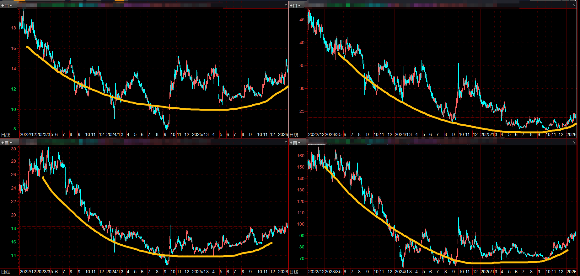The image size is (580, 276).
Task: Click the 自 icon in bottom-right chart header
Action: point(295,143)
